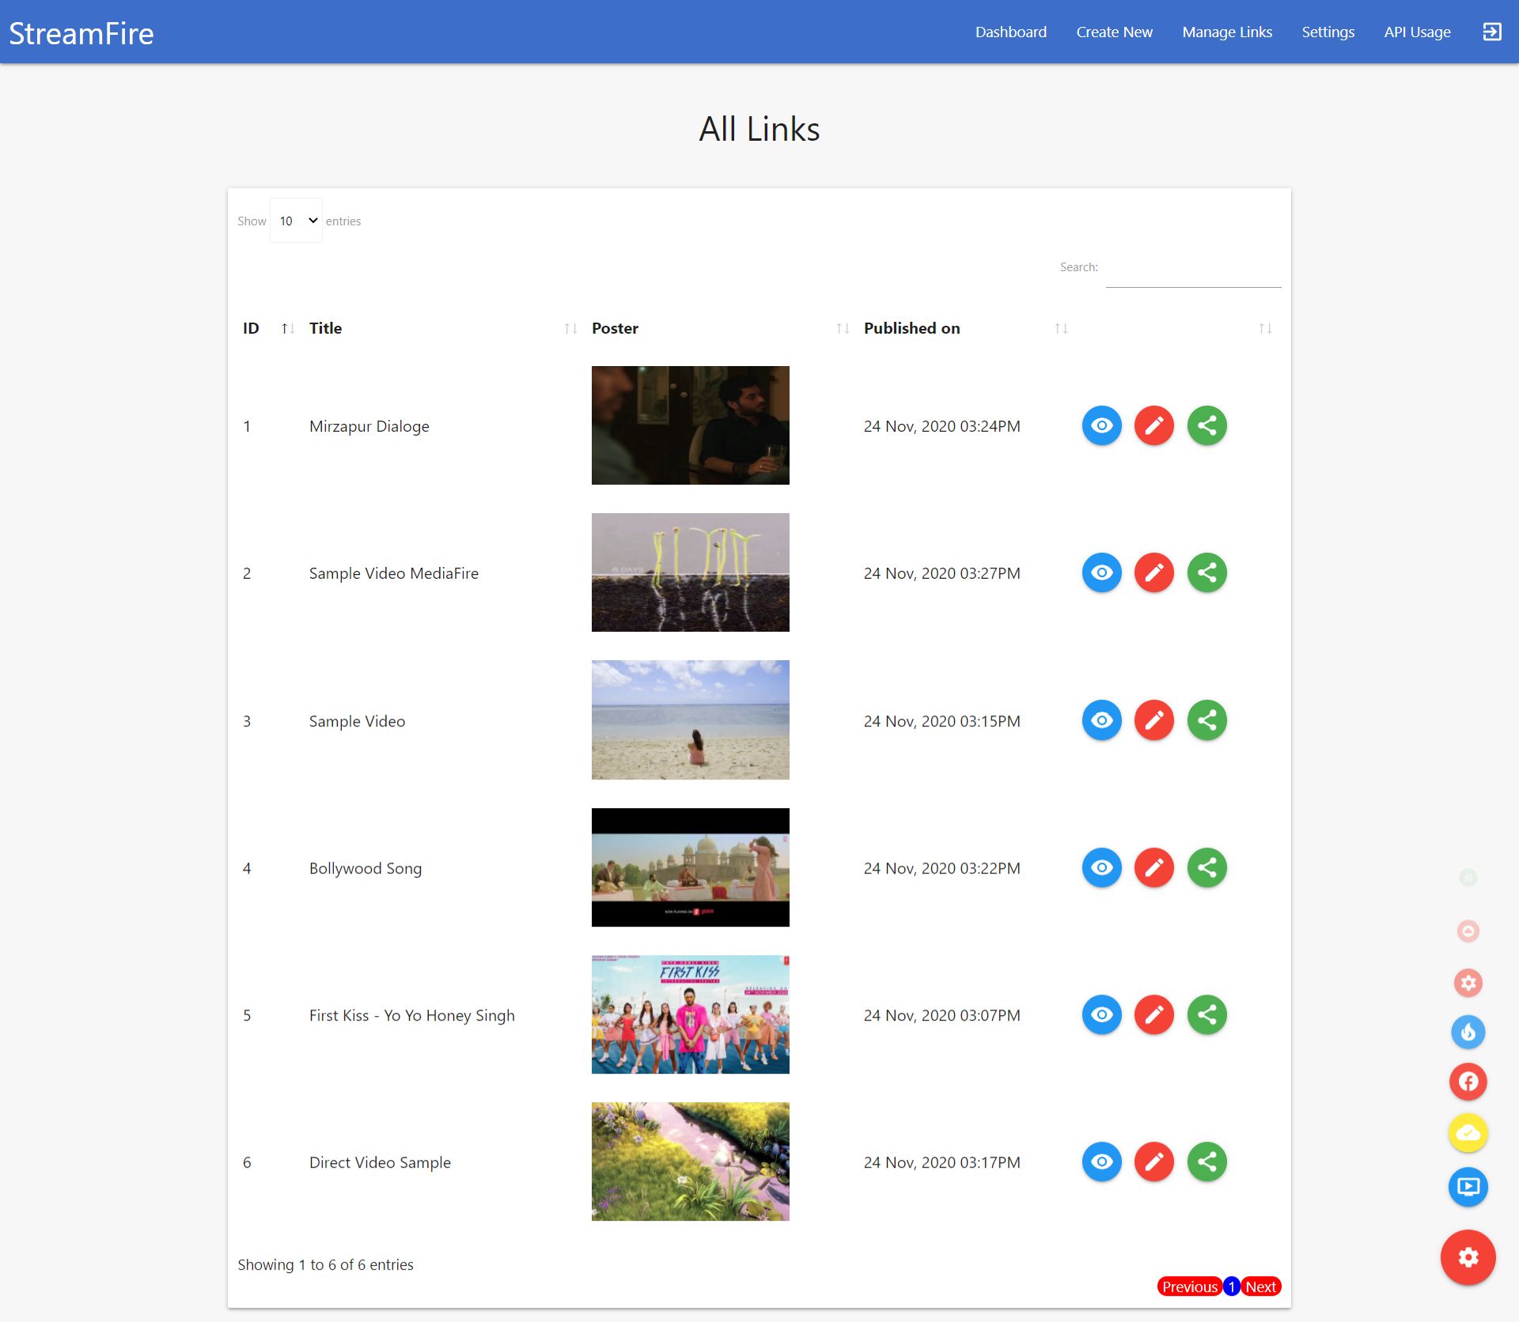Click the faded small gear floating icon
This screenshot has width=1519, height=1322.
1468,983
